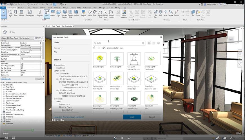Click the family search input field
This screenshot has height=140, width=245.
119,43
